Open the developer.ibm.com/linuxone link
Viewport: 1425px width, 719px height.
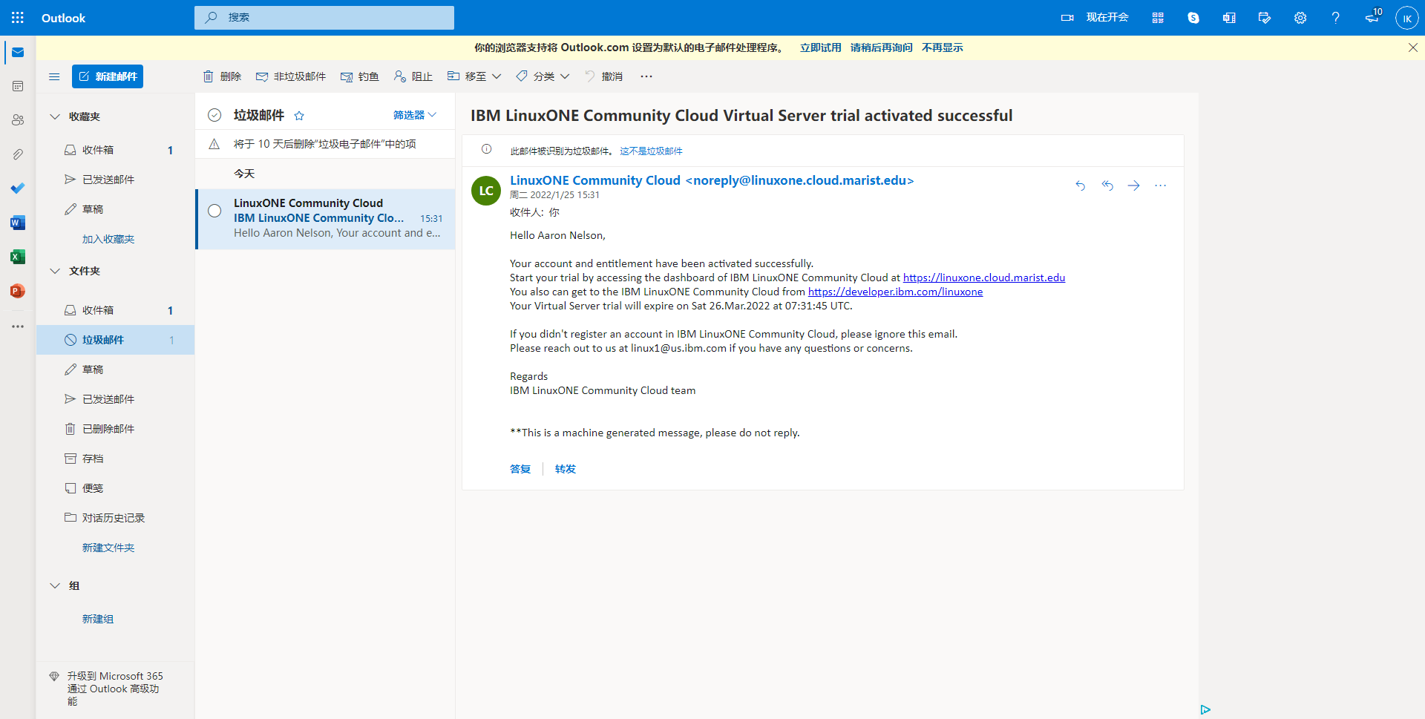(x=895, y=292)
